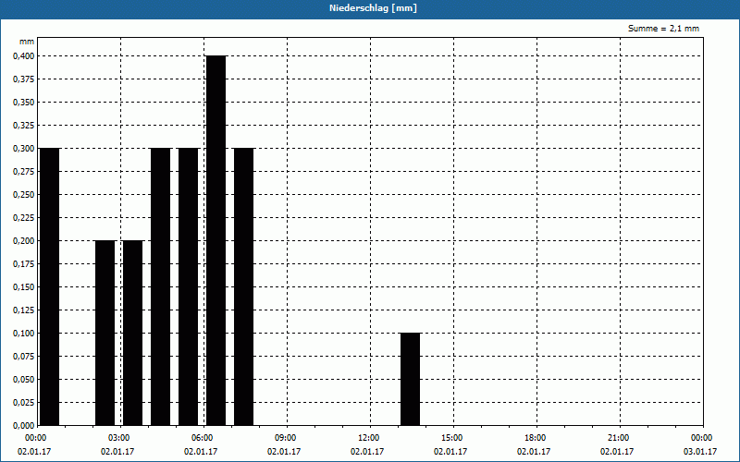Click the precipitation bar at 00:00

pos(50,286)
